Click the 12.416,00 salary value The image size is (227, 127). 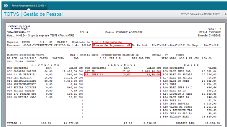tap(70, 71)
